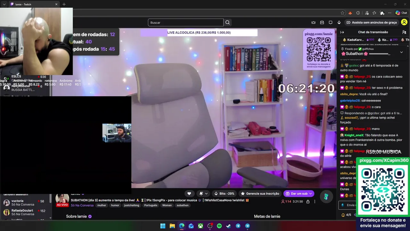Click the Sobre lamie heading
410x231 pixels.
click(x=76, y=217)
